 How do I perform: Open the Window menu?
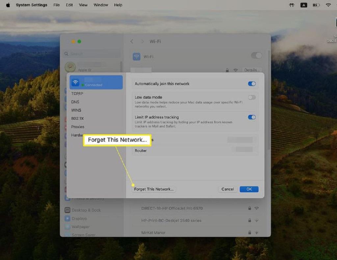101,5
